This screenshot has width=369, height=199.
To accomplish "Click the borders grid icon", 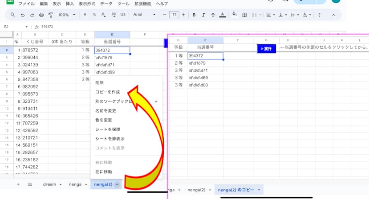I will click(244, 15).
